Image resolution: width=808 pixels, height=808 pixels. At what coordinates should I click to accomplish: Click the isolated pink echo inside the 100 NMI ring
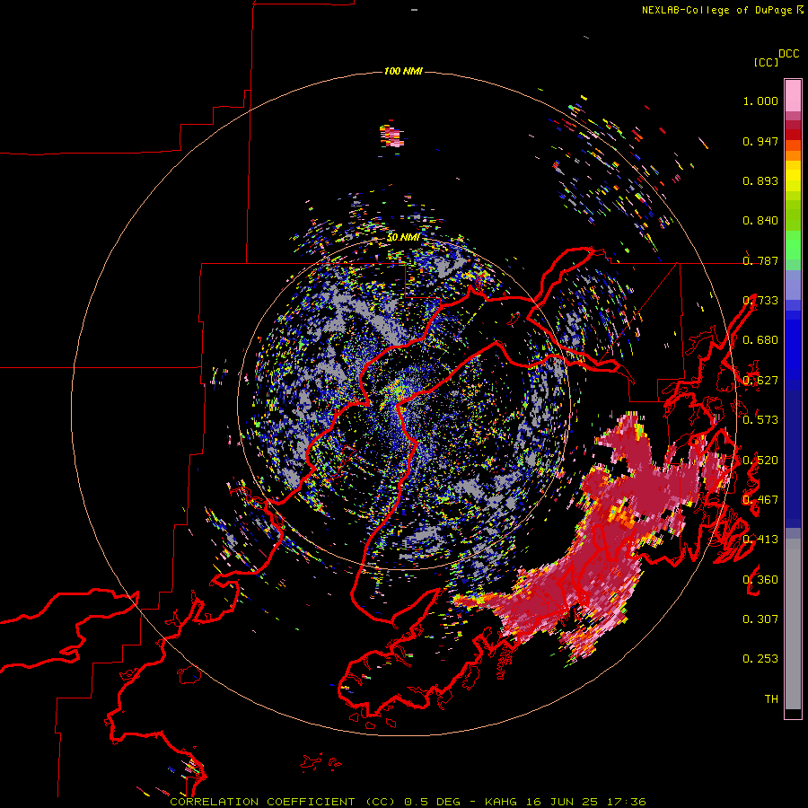click(x=392, y=136)
